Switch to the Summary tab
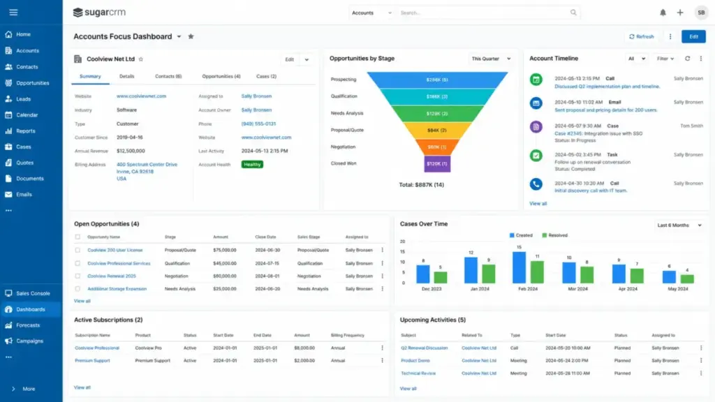This screenshot has width=715, height=402. pyautogui.click(x=90, y=76)
